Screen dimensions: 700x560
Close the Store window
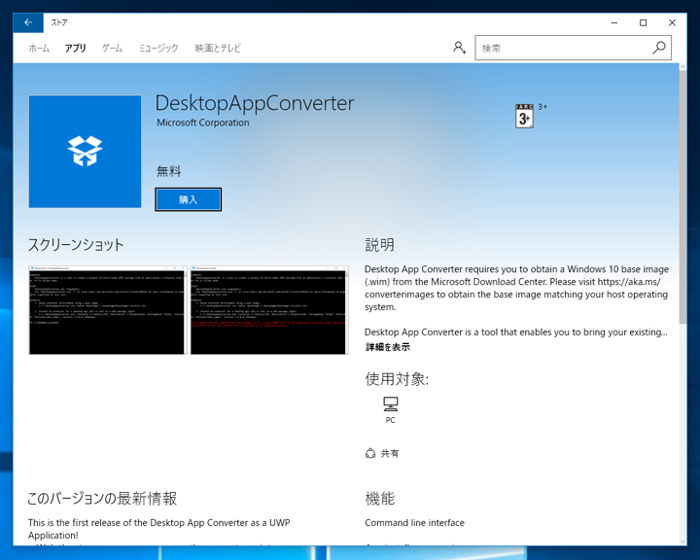[672, 22]
